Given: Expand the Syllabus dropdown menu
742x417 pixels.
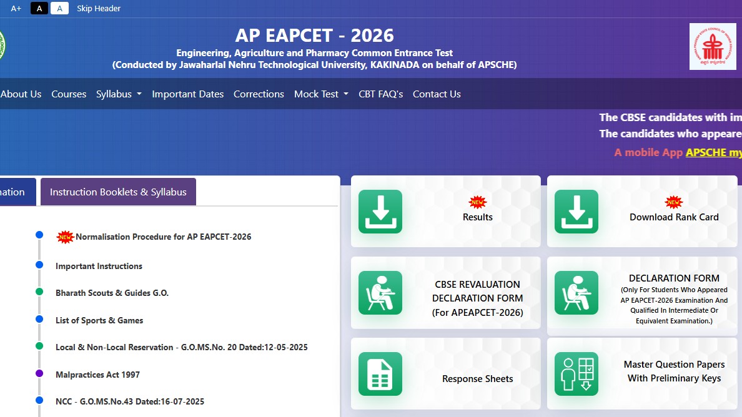Looking at the screenshot, I should [x=119, y=94].
